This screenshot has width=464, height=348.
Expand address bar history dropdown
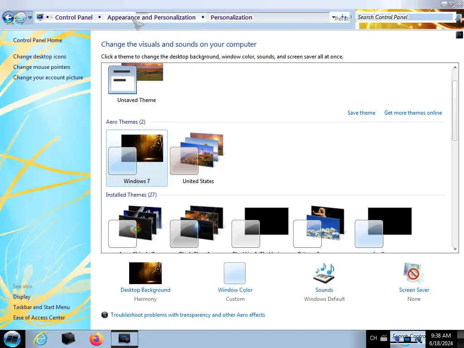[x=333, y=18]
